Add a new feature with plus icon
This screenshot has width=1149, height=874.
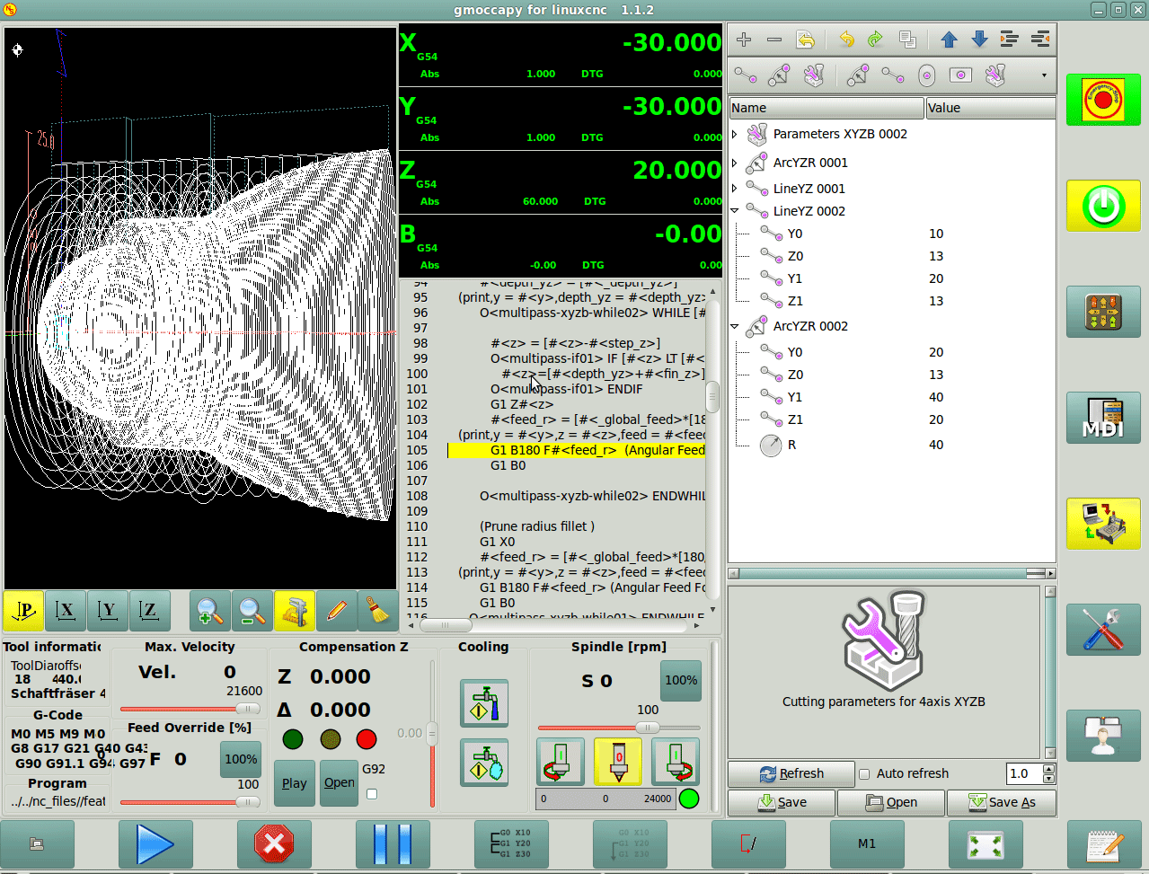click(x=744, y=40)
